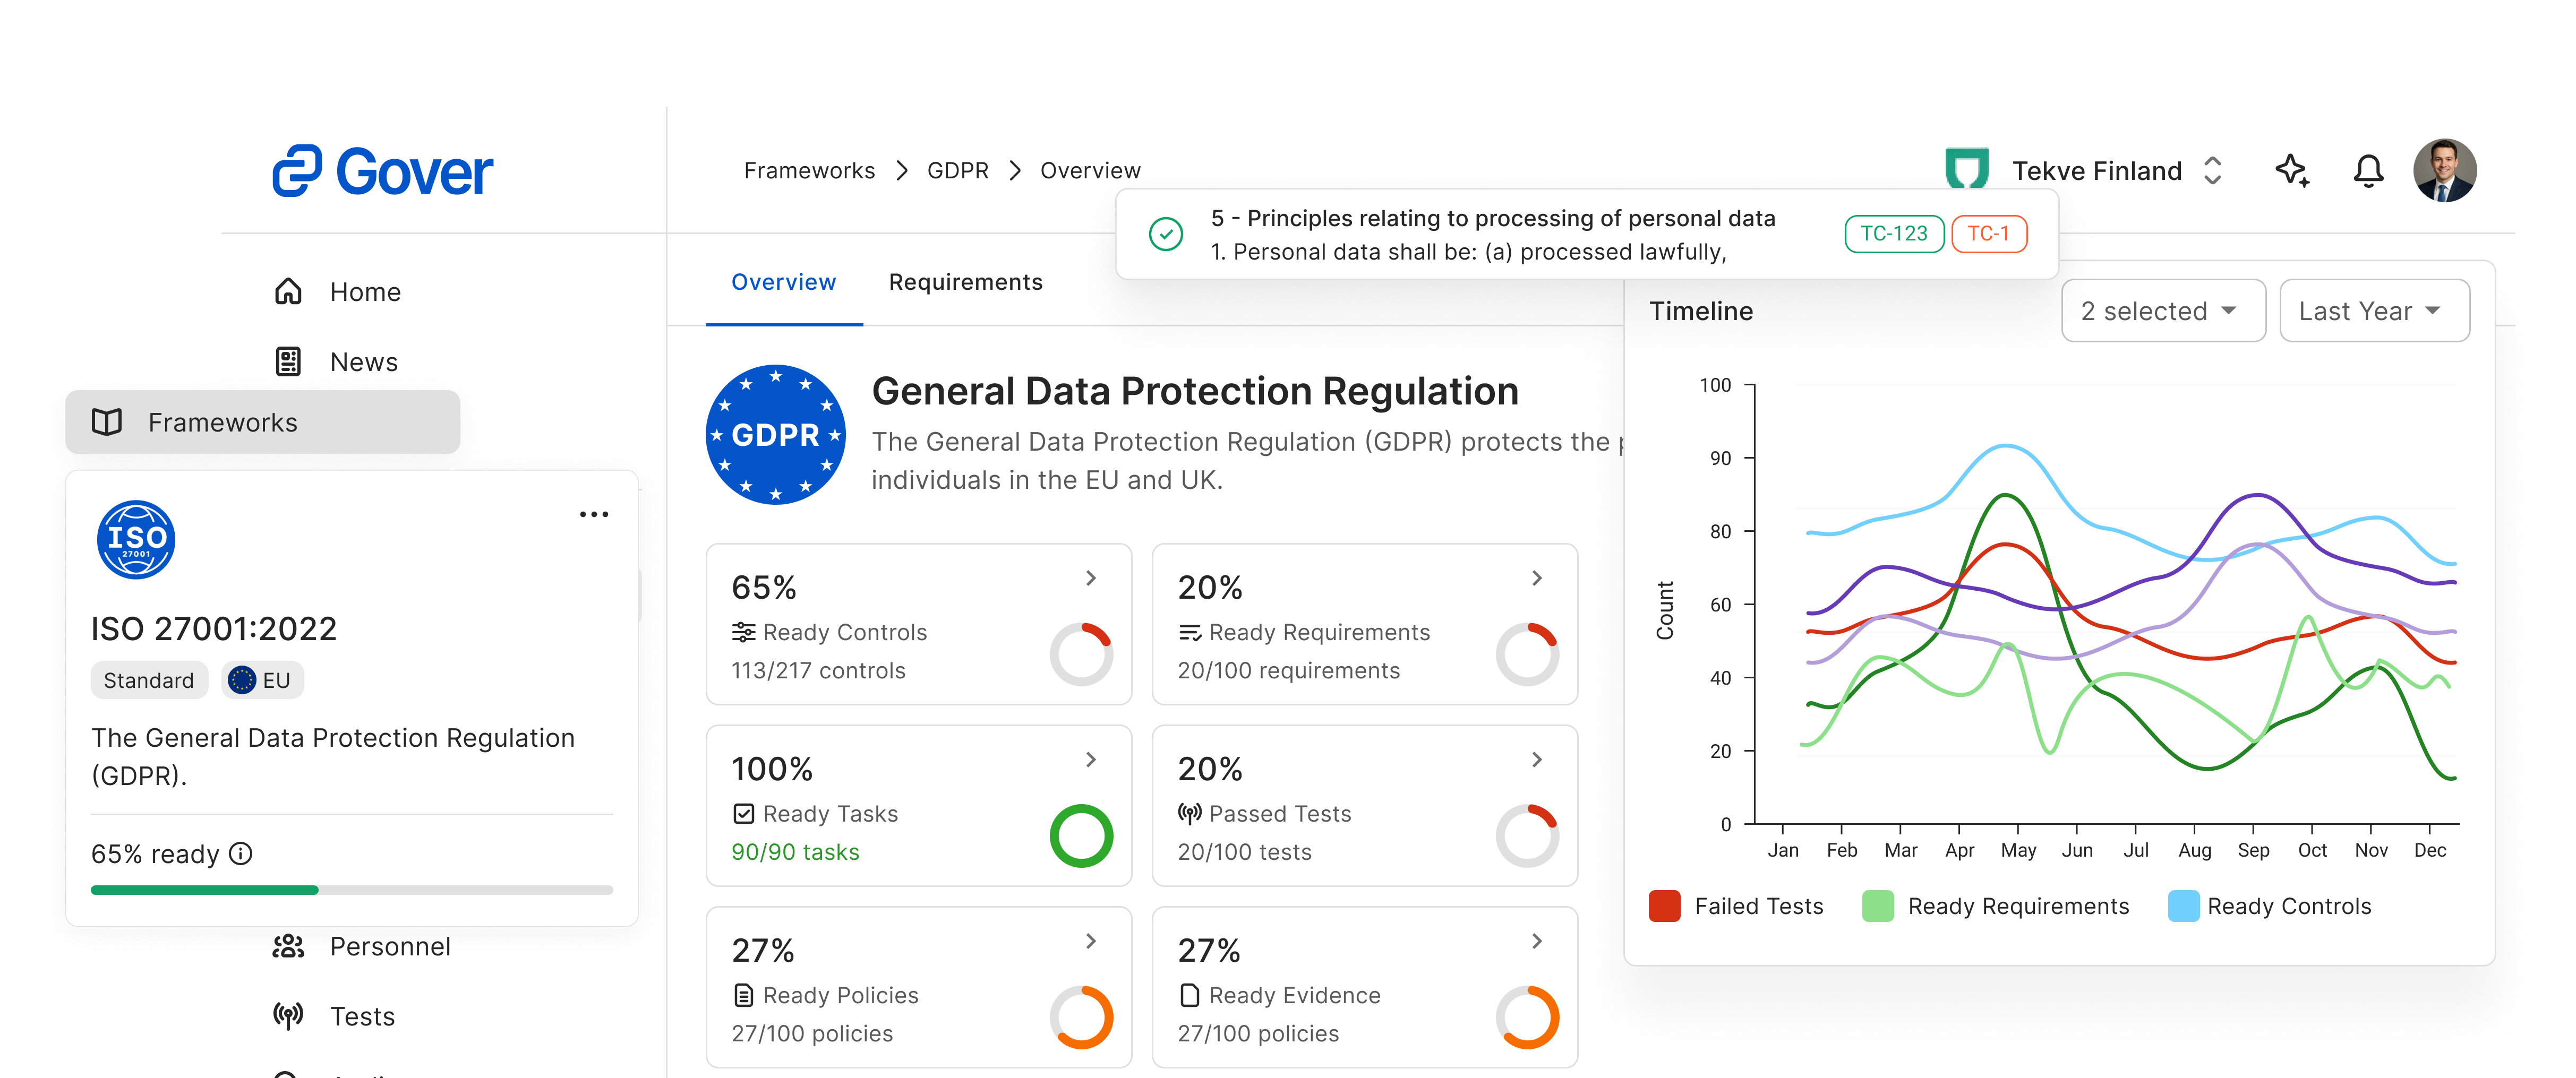Open three-dot menu on ISO 27001 card
2576x1078 pixels.
coord(593,514)
